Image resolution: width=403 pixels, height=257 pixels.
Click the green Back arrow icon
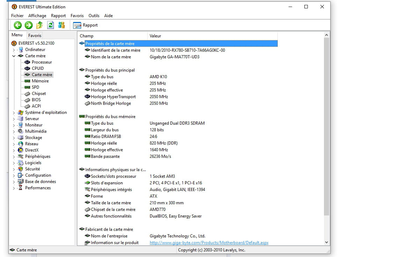coord(18,25)
